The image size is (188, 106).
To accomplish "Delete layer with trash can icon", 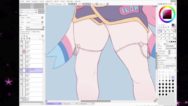I will 29,39.
